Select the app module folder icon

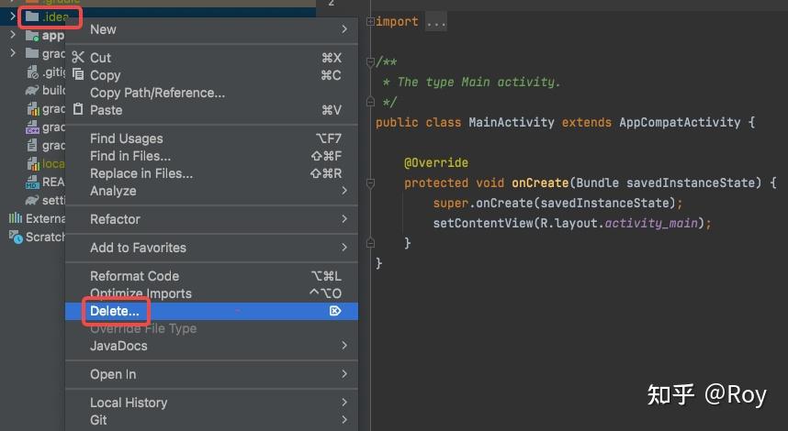click(32, 36)
